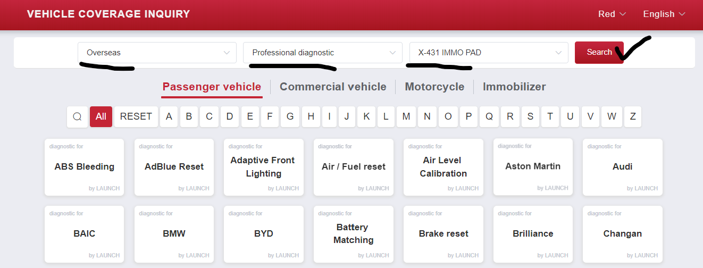Viewport: 703px width, 268px height.
Task: Filter brands by letter F
Action: coord(270,116)
